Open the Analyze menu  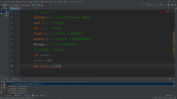[30, 2]
